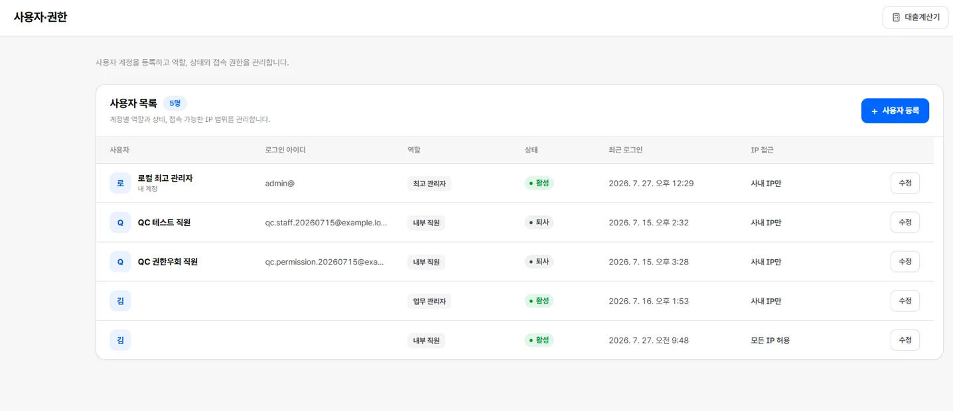Click the calculator icon beside 대출계산기
Image resolution: width=953 pixels, height=411 pixels.
897,17
